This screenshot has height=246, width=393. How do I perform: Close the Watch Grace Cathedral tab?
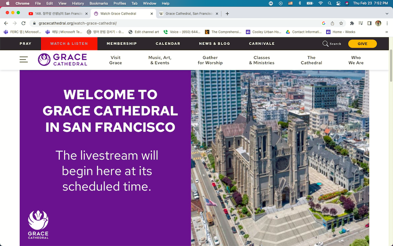coord(152,14)
